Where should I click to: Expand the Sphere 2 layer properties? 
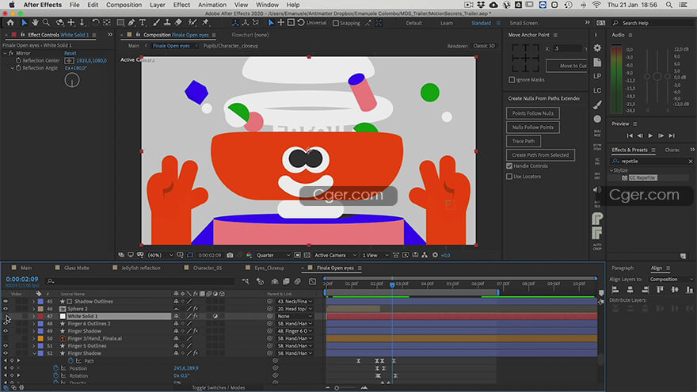point(33,309)
